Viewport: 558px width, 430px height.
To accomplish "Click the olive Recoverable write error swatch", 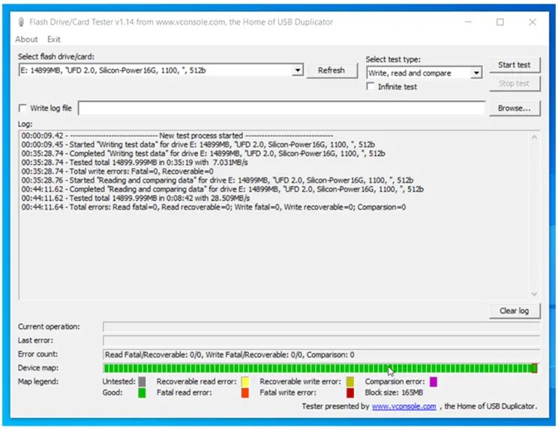I will pyautogui.click(x=350, y=381).
